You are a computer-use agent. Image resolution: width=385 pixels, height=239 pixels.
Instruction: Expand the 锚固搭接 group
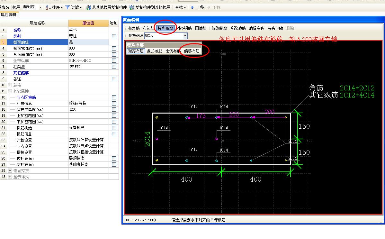pyautogui.click(x=10, y=170)
